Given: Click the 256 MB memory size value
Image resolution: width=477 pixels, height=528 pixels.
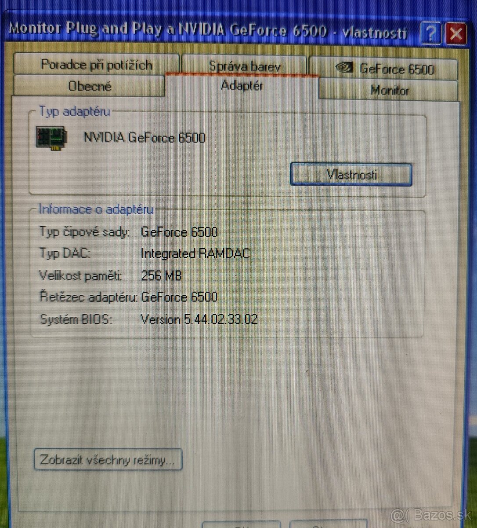Looking at the screenshot, I should click(161, 275).
